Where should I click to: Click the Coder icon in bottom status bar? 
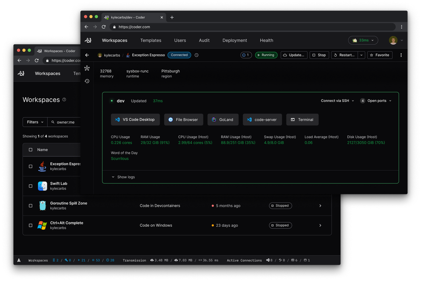[x=19, y=260]
